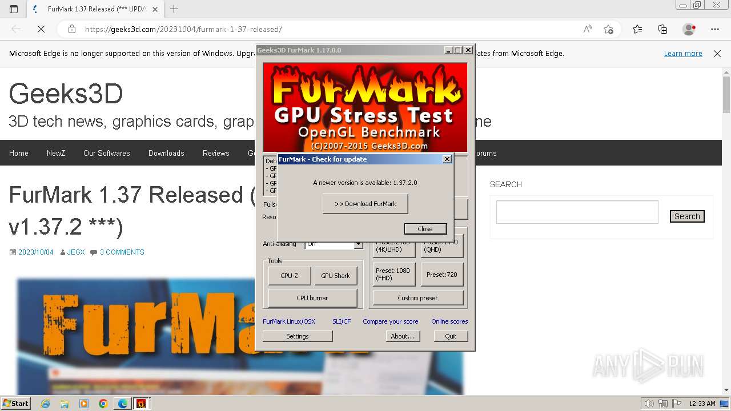Click the Download FurMark button
This screenshot has width=731, height=411.
pyautogui.click(x=365, y=204)
